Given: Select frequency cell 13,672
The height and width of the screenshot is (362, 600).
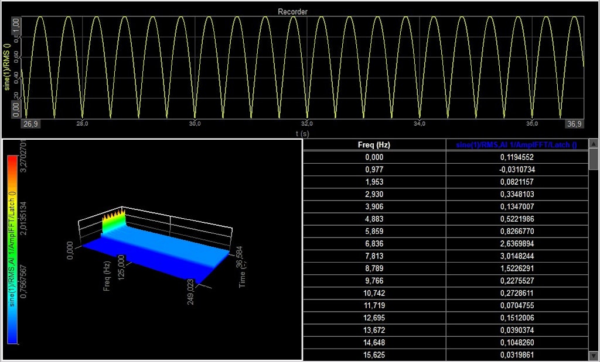Looking at the screenshot, I should tap(374, 330).
